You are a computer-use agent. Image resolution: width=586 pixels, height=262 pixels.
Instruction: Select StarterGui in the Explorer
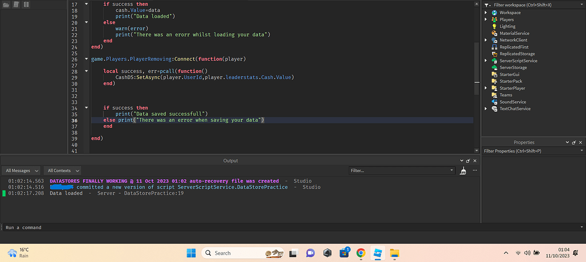(x=510, y=74)
